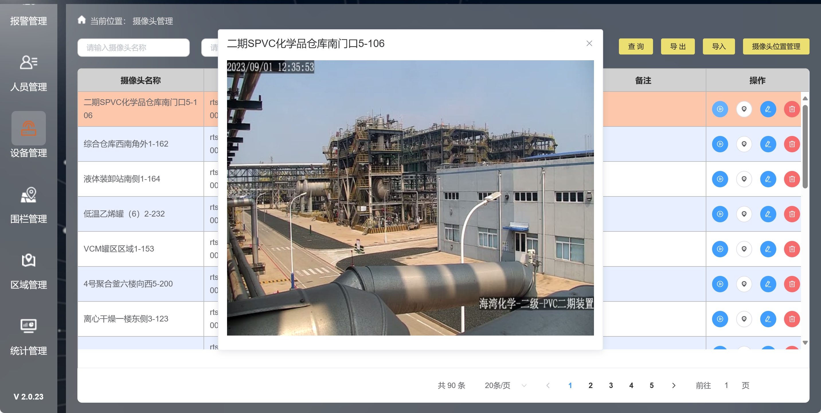Click the camera name search field
Image resolution: width=821 pixels, height=413 pixels.
[133, 48]
